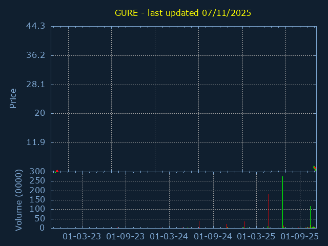Click the latest price candles at right edge
Viewport: 328px width, 246px height.
(315, 168)
